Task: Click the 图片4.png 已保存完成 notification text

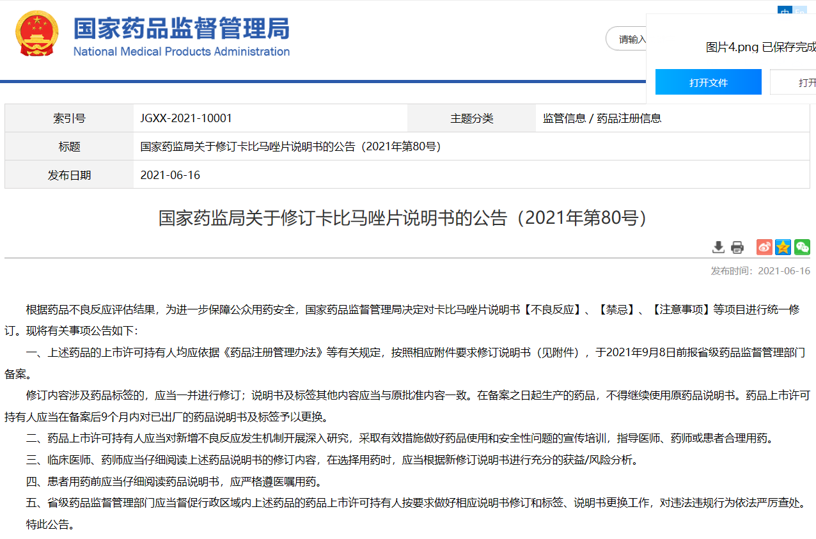Action: pyautogui.click(x=760, y=47)
